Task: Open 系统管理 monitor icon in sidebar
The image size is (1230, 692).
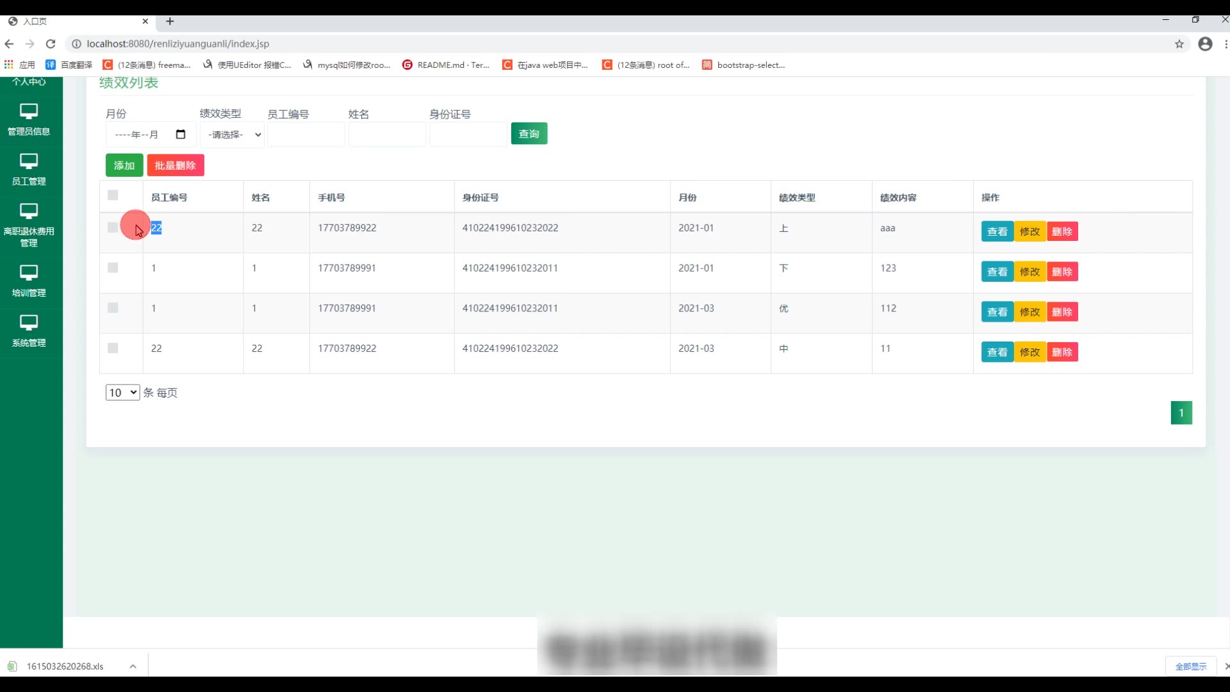Action: click(x=29, y=323)
